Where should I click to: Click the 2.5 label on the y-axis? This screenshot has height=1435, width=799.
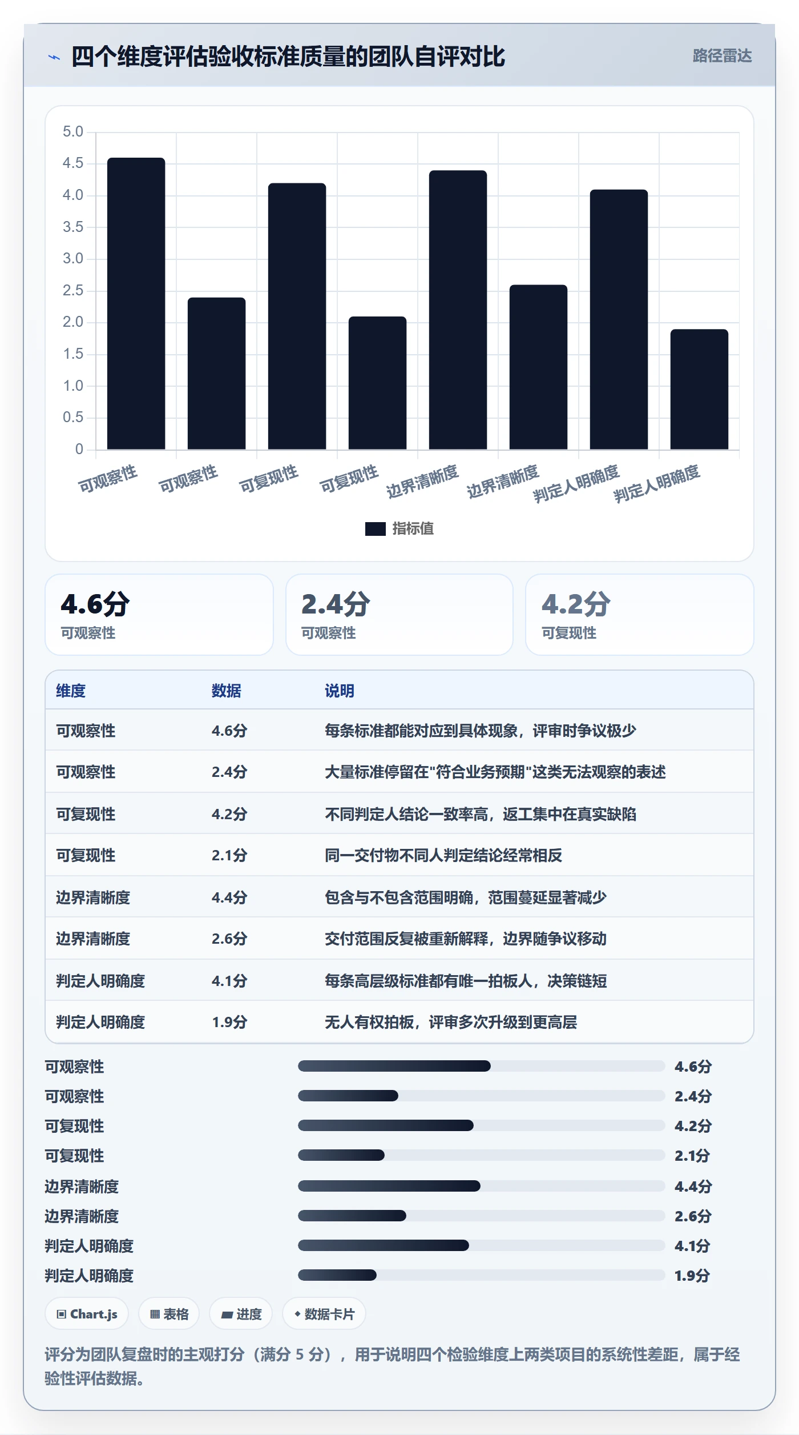click(x=73, y=291)
